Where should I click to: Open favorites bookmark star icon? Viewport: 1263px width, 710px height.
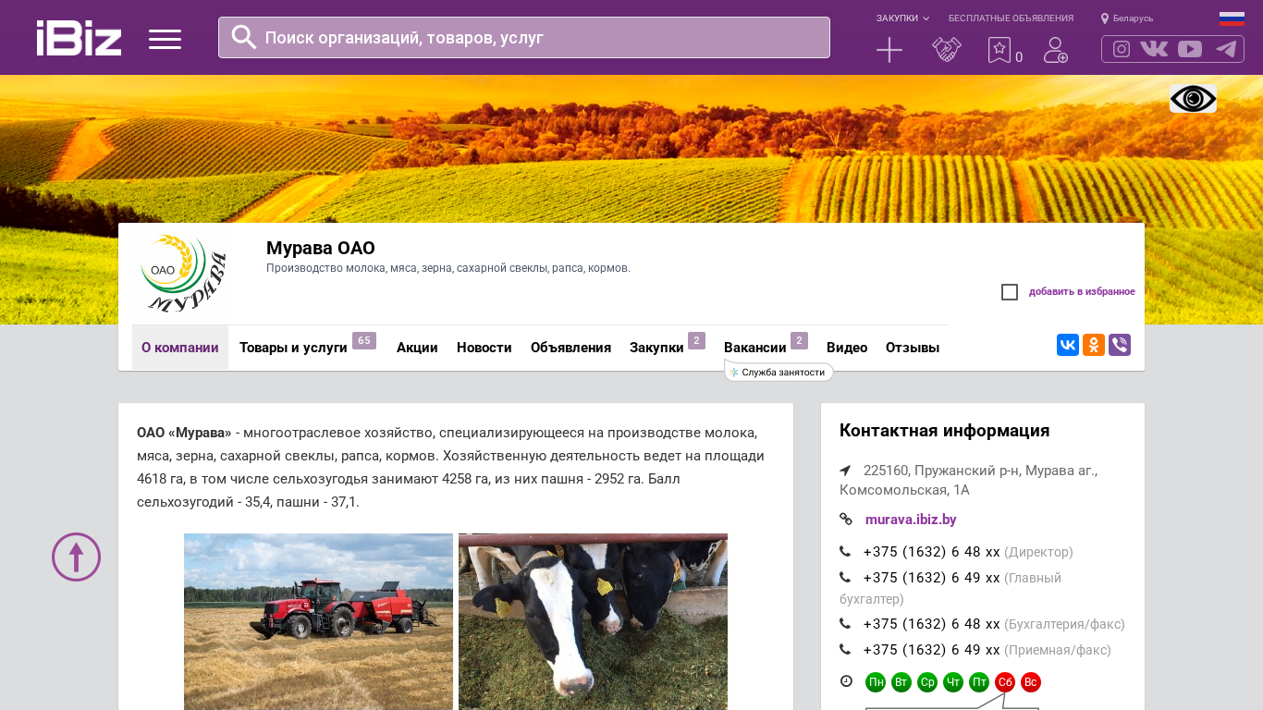tap(999, 50)
